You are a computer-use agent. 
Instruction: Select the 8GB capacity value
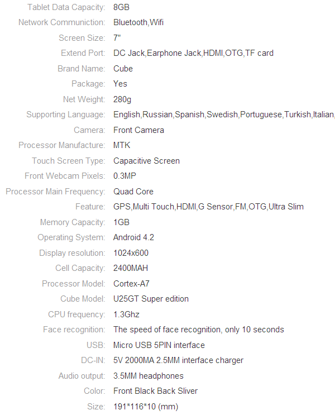tap(121, 7)
